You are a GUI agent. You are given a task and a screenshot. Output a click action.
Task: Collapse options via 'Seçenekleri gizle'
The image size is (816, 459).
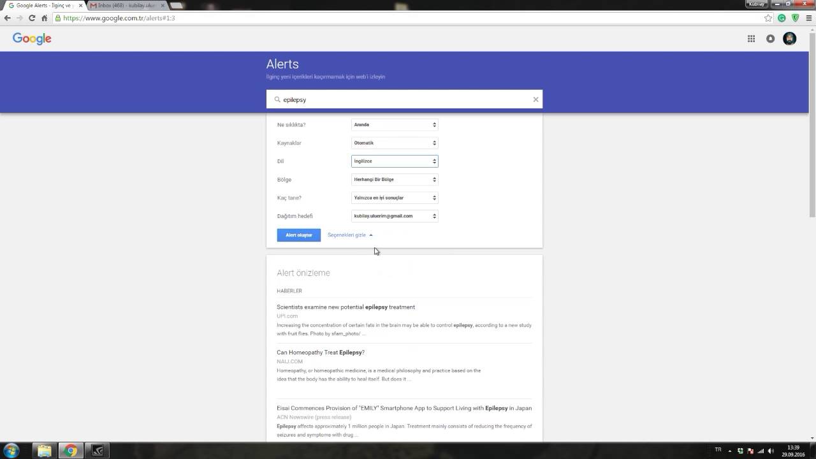[x=350, y=235]
